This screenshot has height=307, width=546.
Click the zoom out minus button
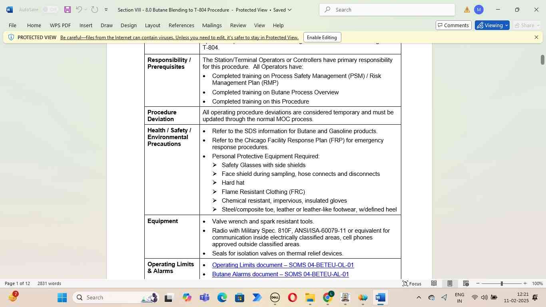click(478, 283)
